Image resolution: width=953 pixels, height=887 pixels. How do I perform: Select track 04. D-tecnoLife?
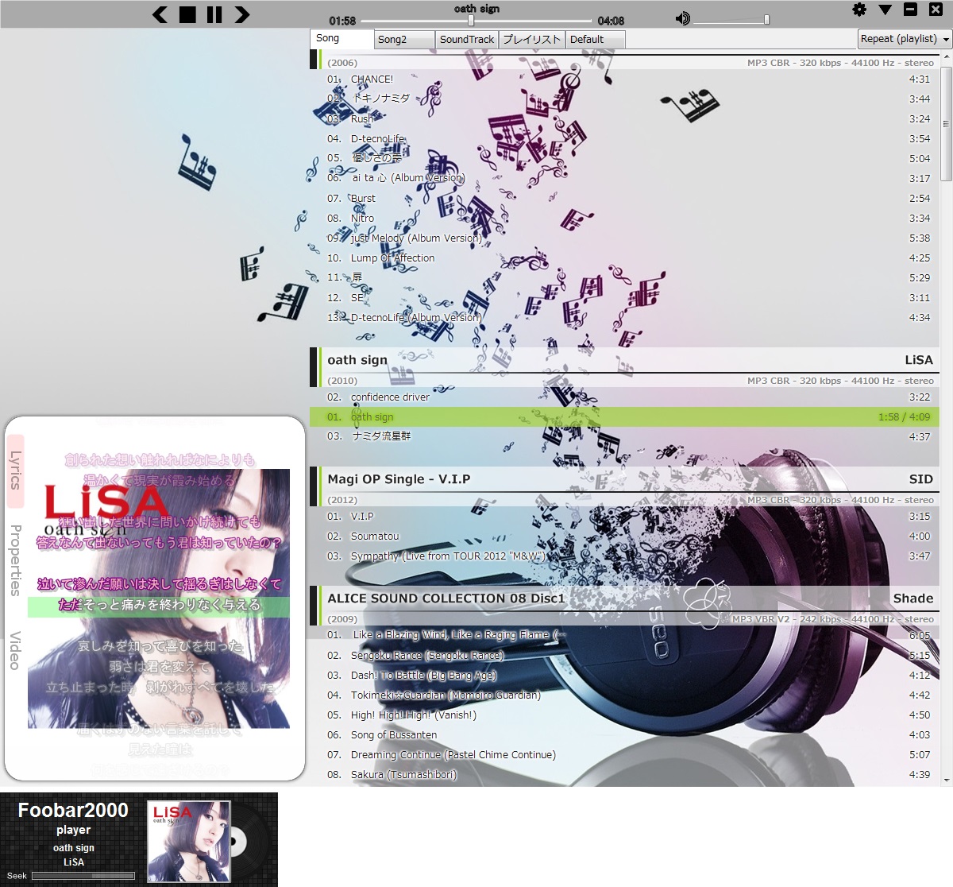point(624,138)
